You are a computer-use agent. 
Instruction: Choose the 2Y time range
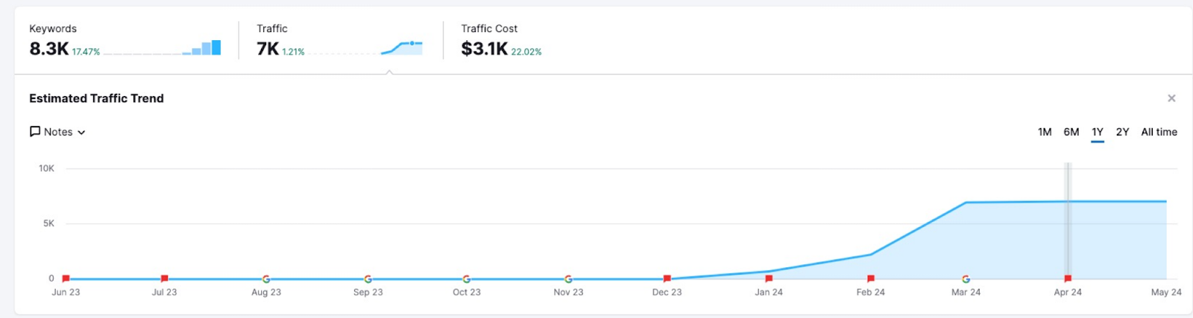coord(1122,132)
